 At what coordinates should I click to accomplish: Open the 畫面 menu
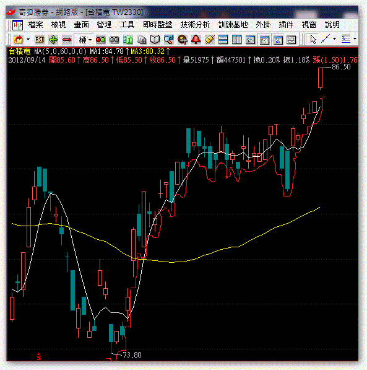point(81,25)
